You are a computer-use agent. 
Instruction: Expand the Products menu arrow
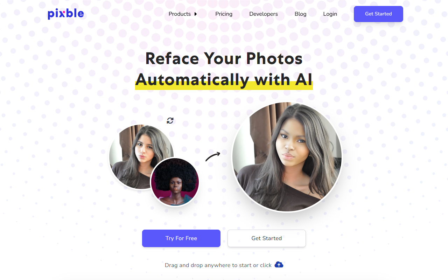coord(196,14)
